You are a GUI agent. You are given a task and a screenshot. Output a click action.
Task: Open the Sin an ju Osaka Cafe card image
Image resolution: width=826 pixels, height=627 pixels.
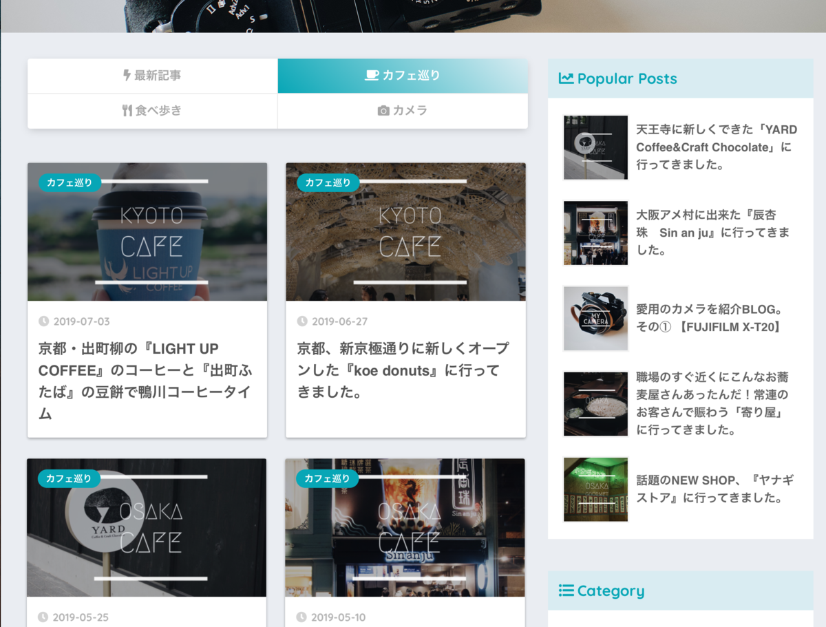pyautogui.click(x=405, y=528)
